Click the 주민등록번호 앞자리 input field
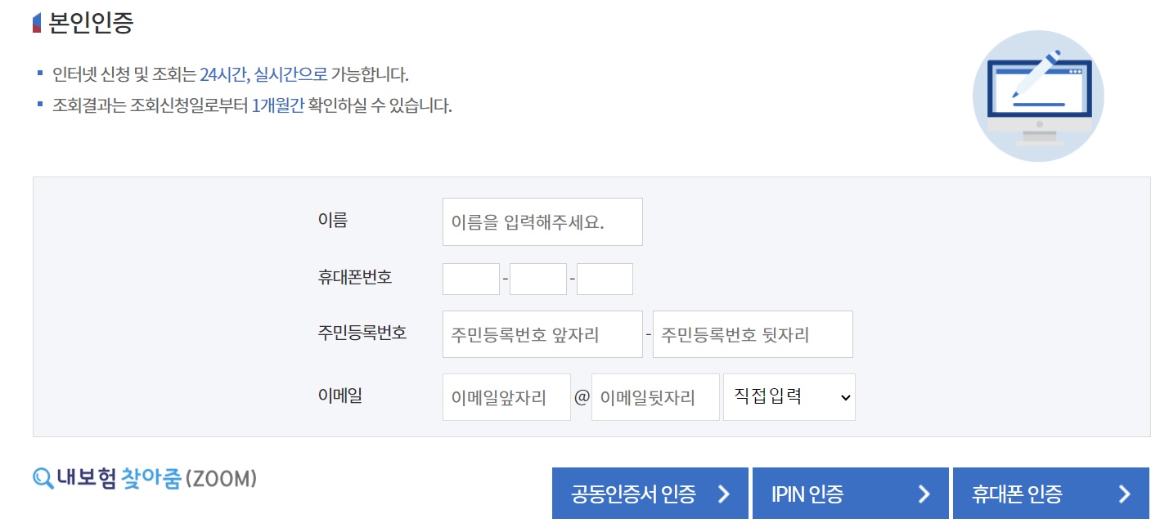1160x532 pixels. pyautogui.click(x=542, y=334)
